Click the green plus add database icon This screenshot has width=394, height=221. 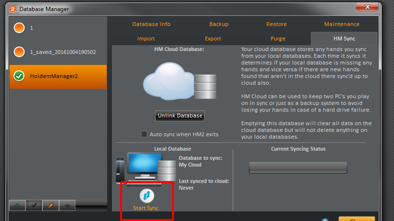click(x=17, y=206)
